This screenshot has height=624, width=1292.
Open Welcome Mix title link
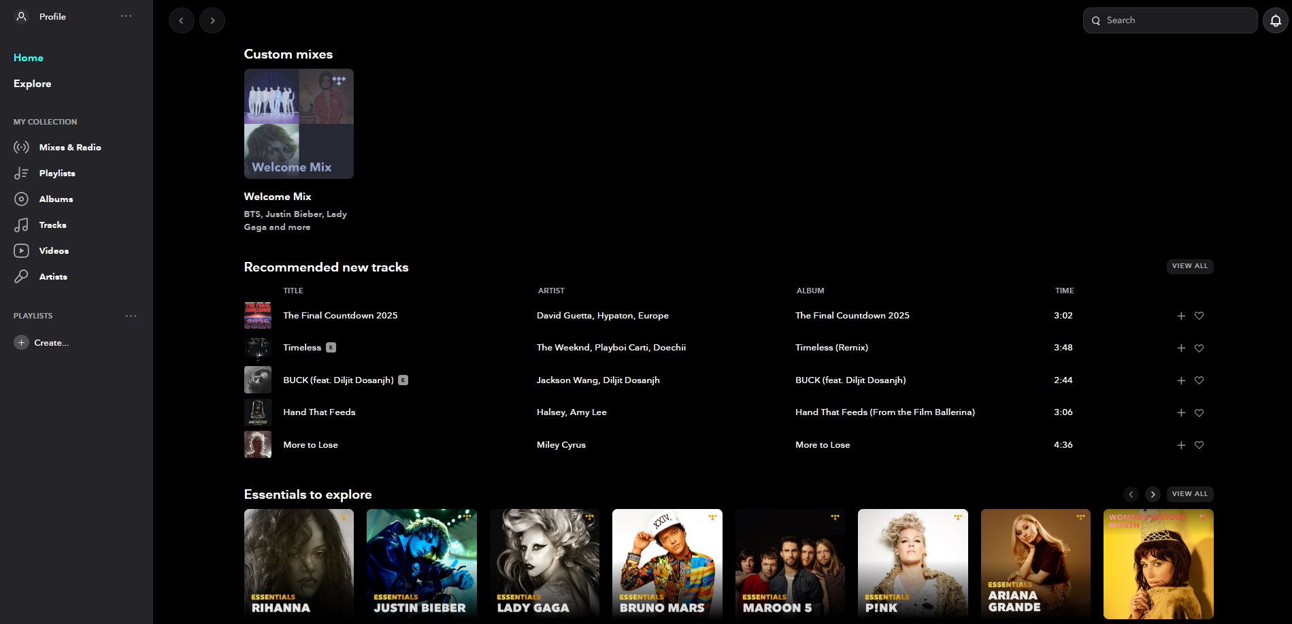(278, 197)
